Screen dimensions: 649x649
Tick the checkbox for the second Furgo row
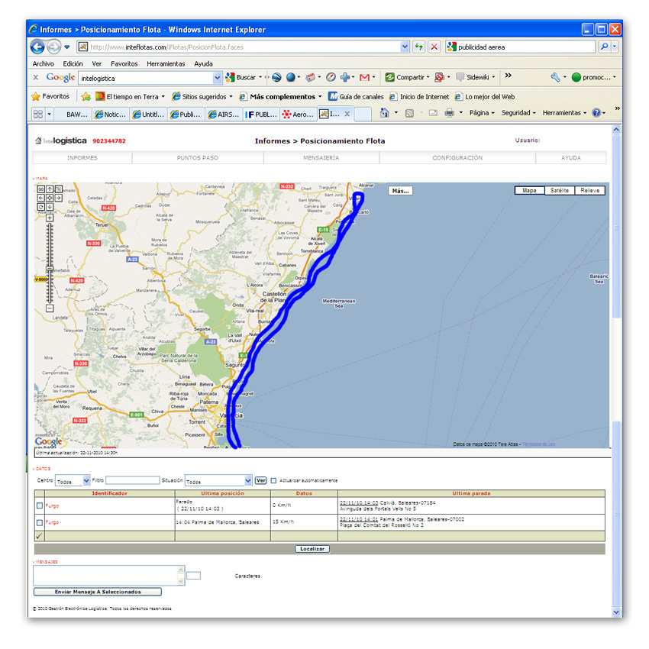(40, 522)
